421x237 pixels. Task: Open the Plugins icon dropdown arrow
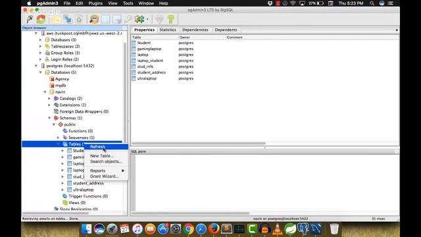click(147, 19)
